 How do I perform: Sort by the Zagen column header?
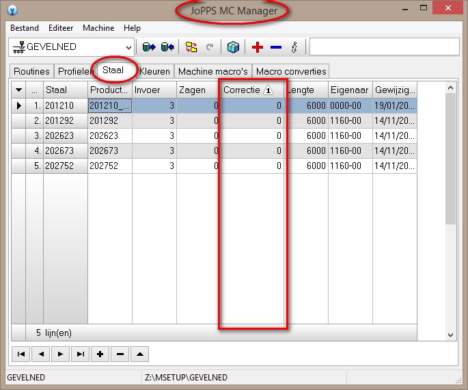199,90
